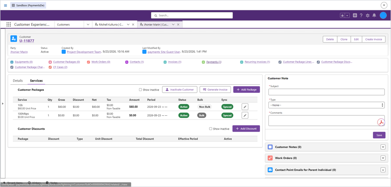Open the Setup gear icon
391x187 pixels.
368,16
